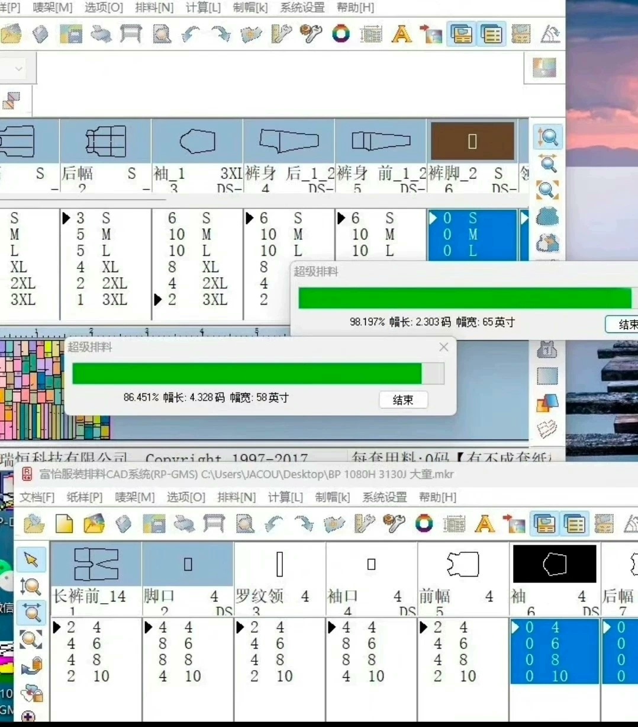Click 结束 in the 98.197% nesting dialog
Viewport: 638px width, 727px height.
621,324
